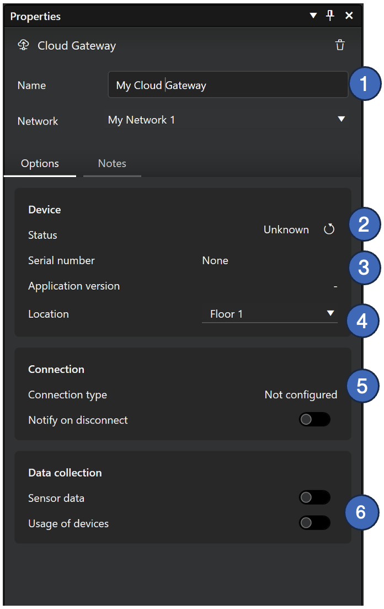
Task: Click the Serial number value None
Action: (215, 260)
